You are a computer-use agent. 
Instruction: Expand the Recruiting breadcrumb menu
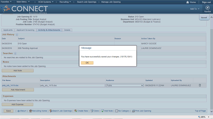[x=65, y=2]
